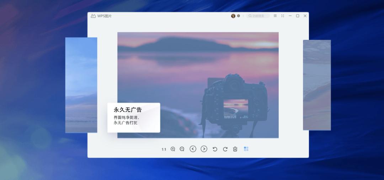Zoom in with the magnifier plus icon
This screenshot has width=384, height=180.
tap(173, 149)
